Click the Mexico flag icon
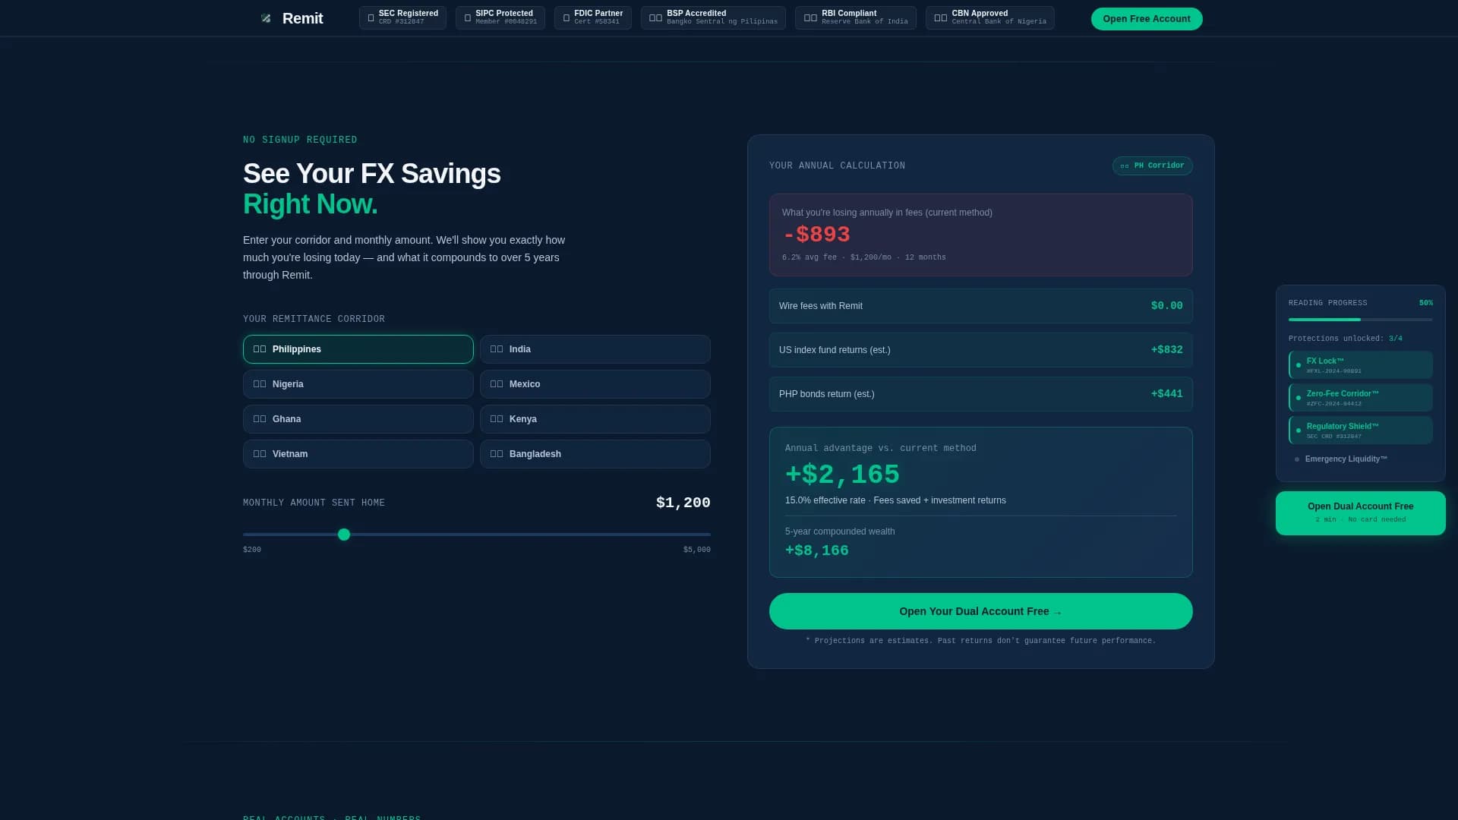 (497, 384)
